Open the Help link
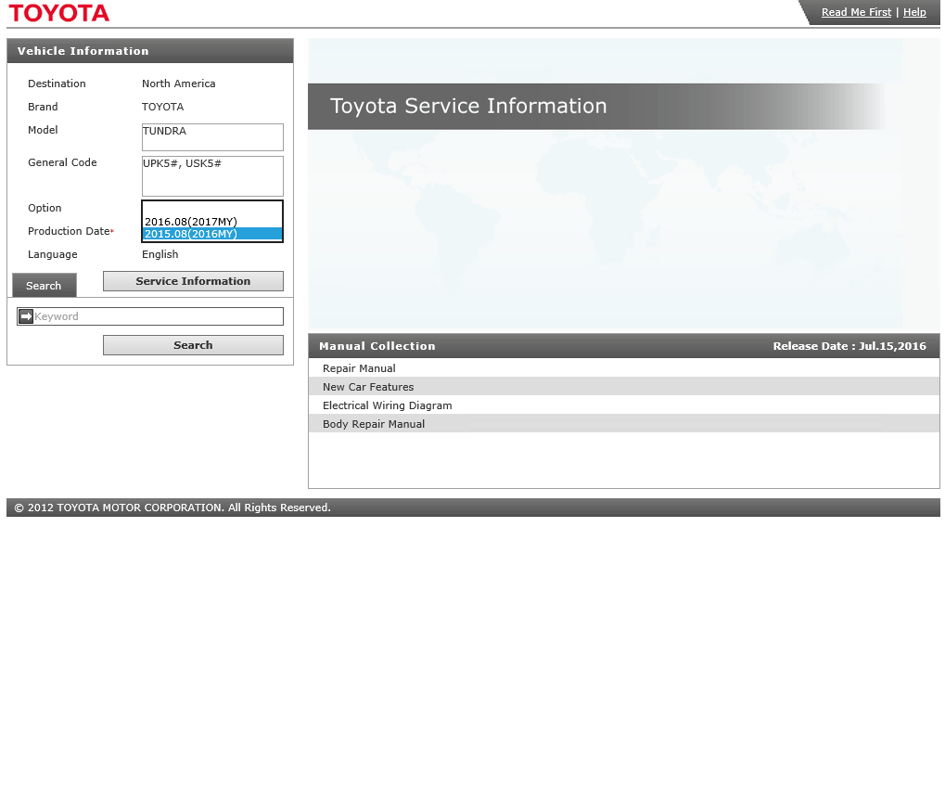Image resolution: width=945 pixels, height=810 pixels. point(914,12)
